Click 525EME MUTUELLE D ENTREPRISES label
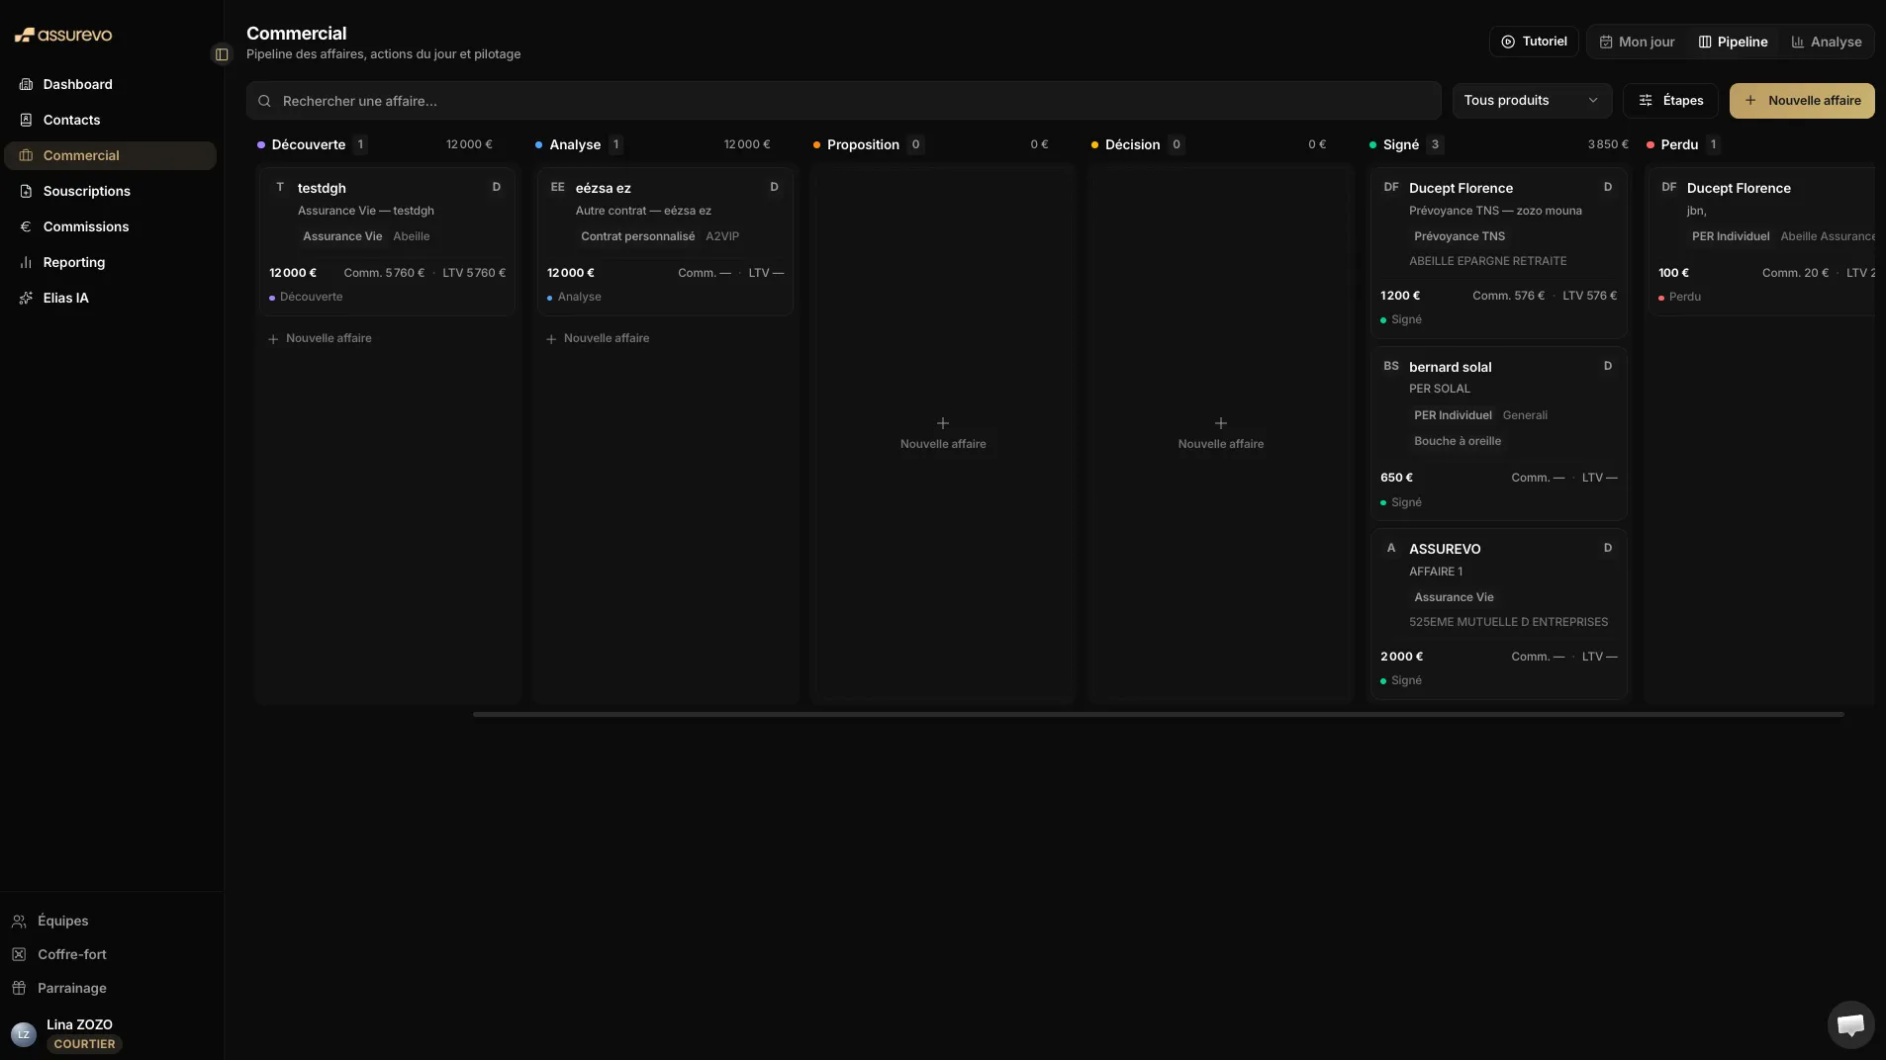The image size is (1886, 1060). pyautogui.click(x=1509, y=622)
